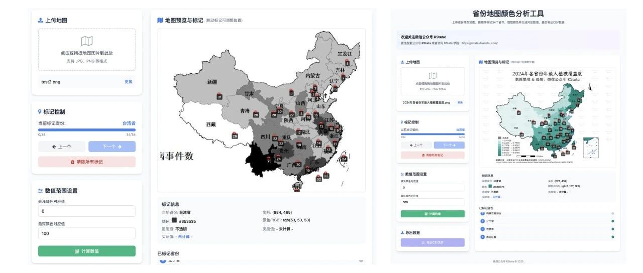Click the sliders icon beside left 数值范围设置 heading
The height and width of the screenshot is (273, 643).
(41, 191)
